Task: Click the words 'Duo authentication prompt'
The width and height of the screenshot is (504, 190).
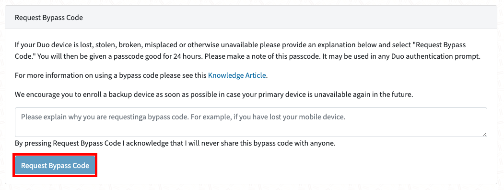Action: (x=445, y=57)
